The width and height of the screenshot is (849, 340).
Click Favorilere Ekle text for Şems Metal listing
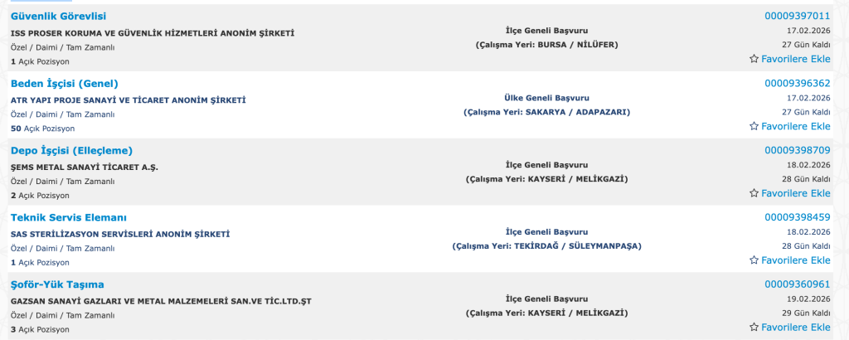point(795,193)
